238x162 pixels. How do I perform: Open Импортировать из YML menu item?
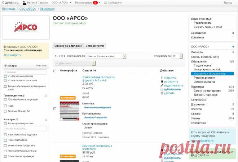pos(207,70)
